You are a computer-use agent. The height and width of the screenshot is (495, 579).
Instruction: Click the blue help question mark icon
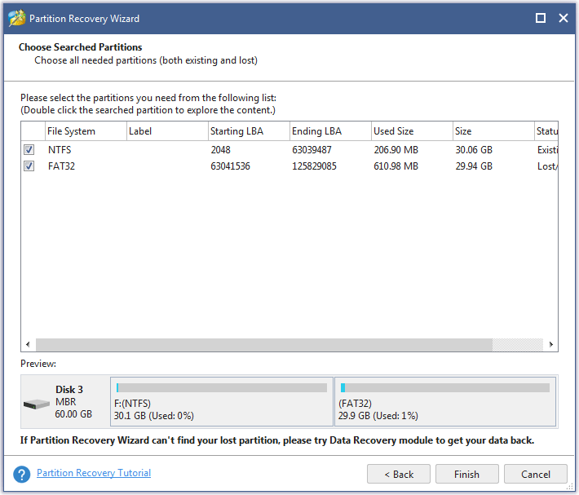point(22,474)
